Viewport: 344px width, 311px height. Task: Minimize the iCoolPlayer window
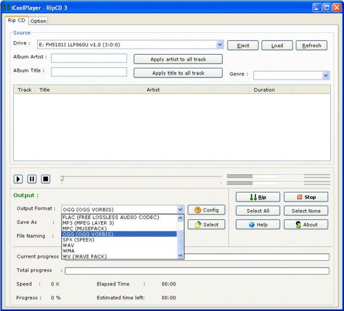coord(317,8)
